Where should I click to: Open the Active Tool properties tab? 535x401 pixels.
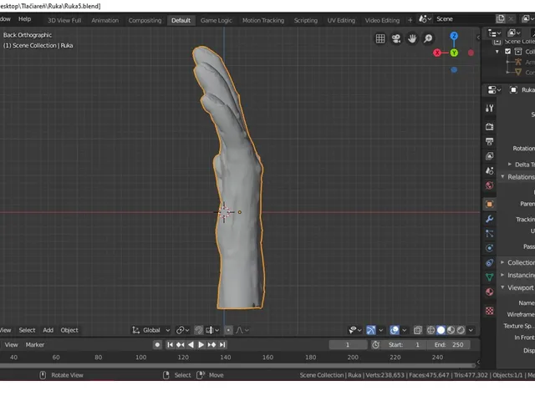(489, 108)
